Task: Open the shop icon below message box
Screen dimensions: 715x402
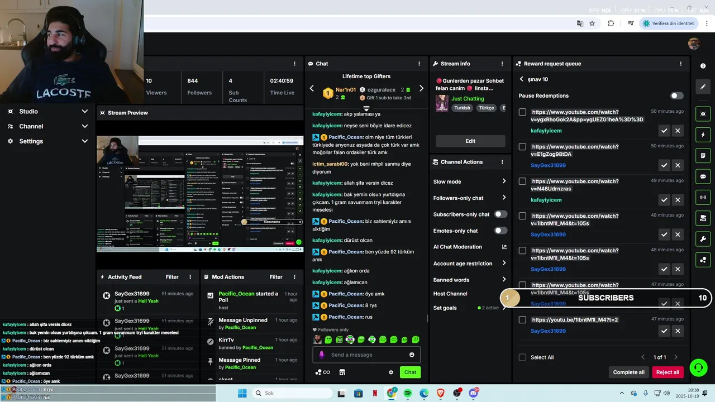Action: click(342, 372)
